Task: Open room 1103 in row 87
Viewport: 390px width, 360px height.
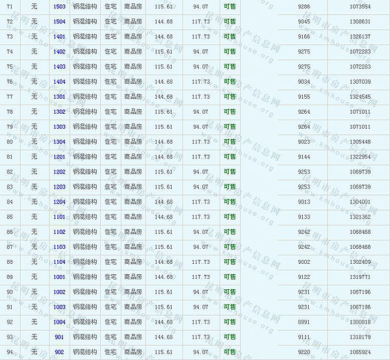Action: 59,247
